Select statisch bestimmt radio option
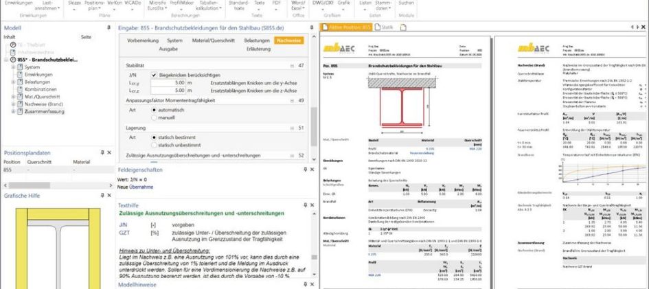Screen dimensions: 649x289 pyautogui.click(x=154, y=137)
